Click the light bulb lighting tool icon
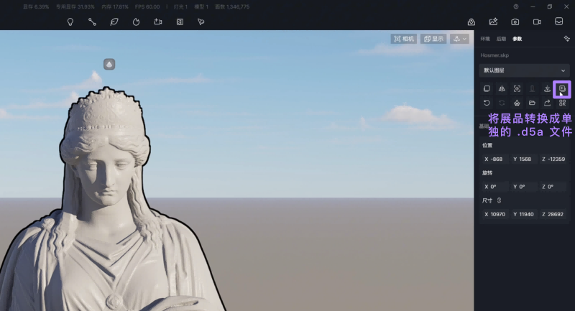This screenshot has height=311, width=575. pos(70,22)
